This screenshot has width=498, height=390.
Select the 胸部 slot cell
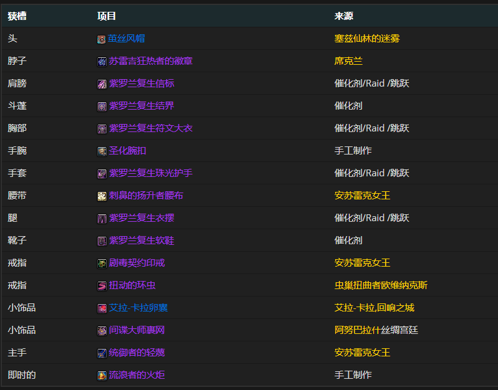(17, 128)
